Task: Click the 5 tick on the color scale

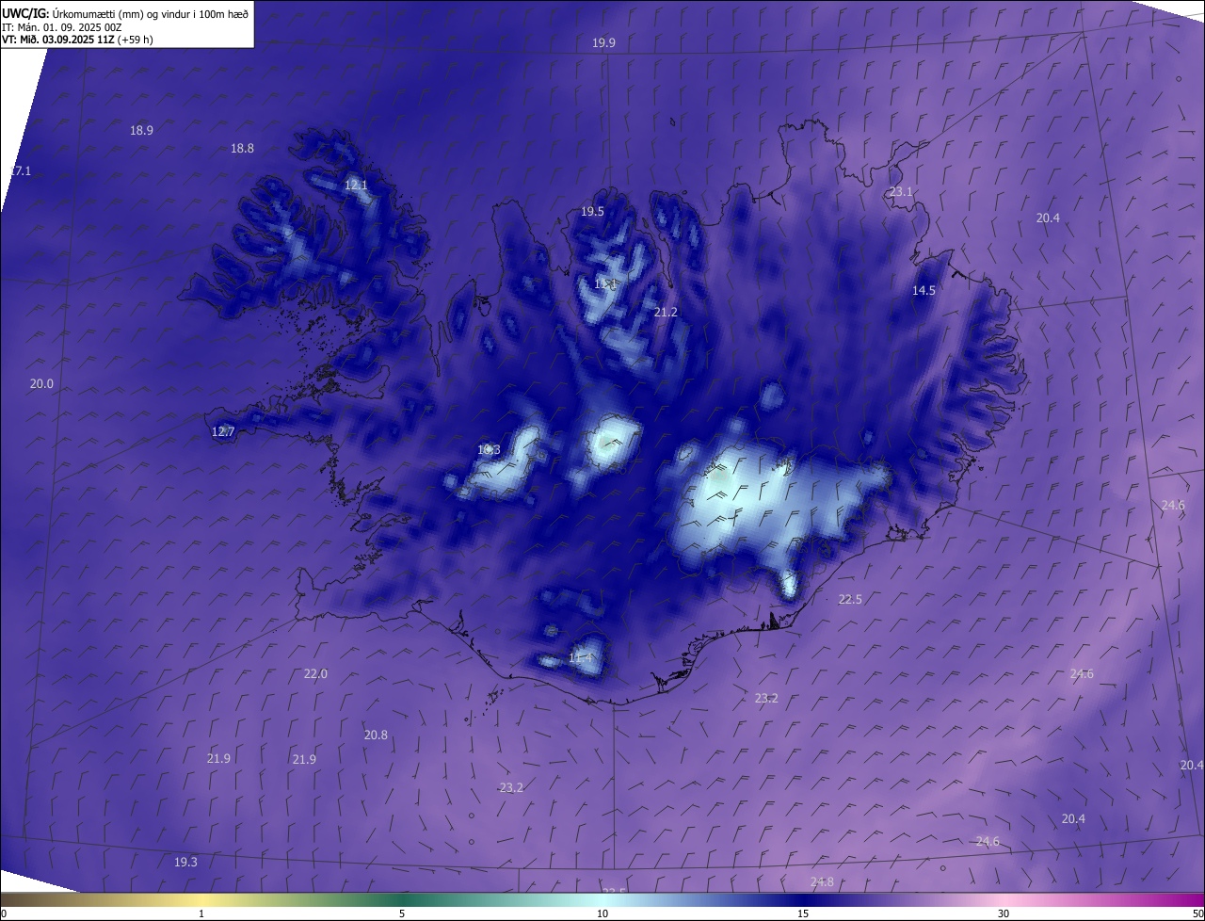Action: coord(402,913)
